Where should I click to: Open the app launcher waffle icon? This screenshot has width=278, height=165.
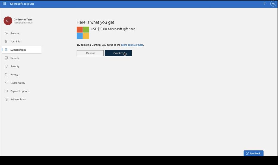(x=4, y=4)
